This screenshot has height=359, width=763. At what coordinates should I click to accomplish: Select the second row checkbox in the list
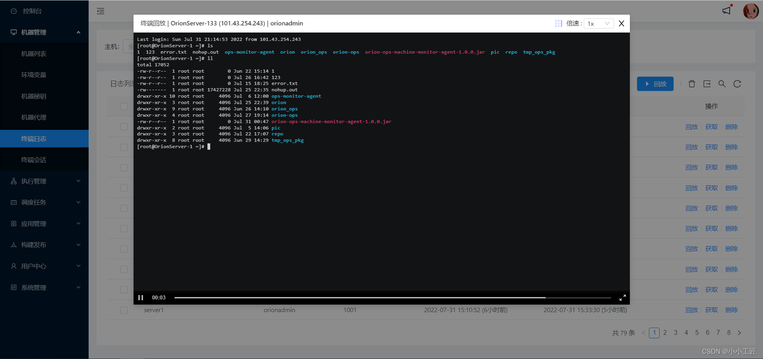point(124,127)
